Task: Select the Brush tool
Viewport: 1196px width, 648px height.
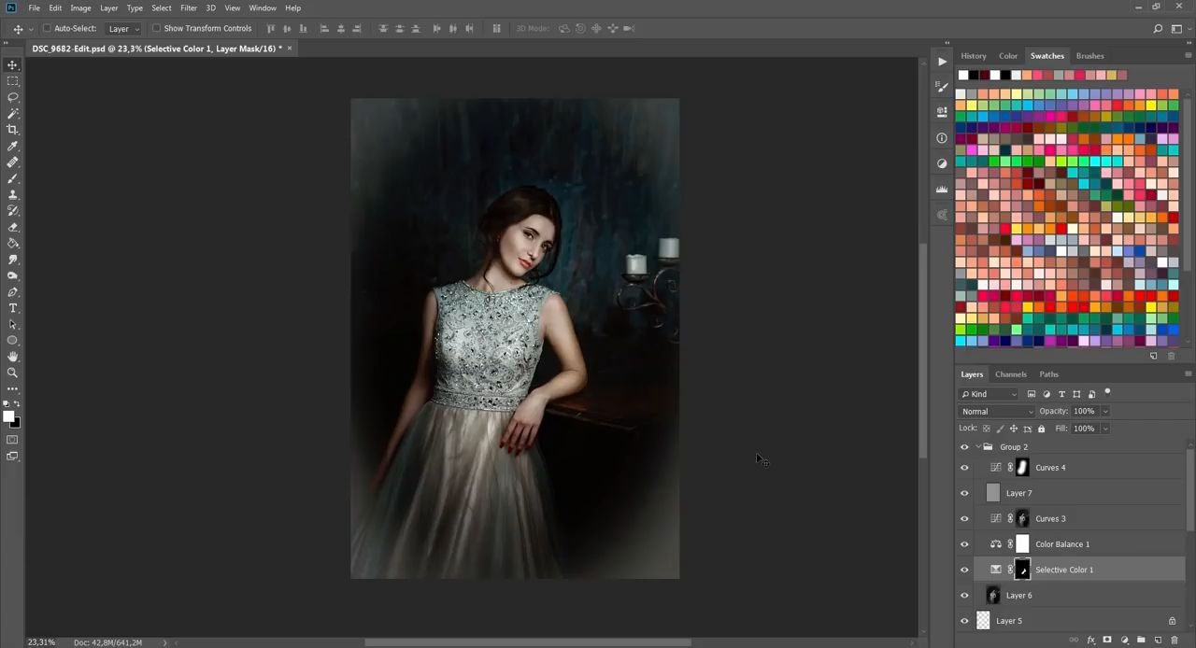Action: pos(13,178)
